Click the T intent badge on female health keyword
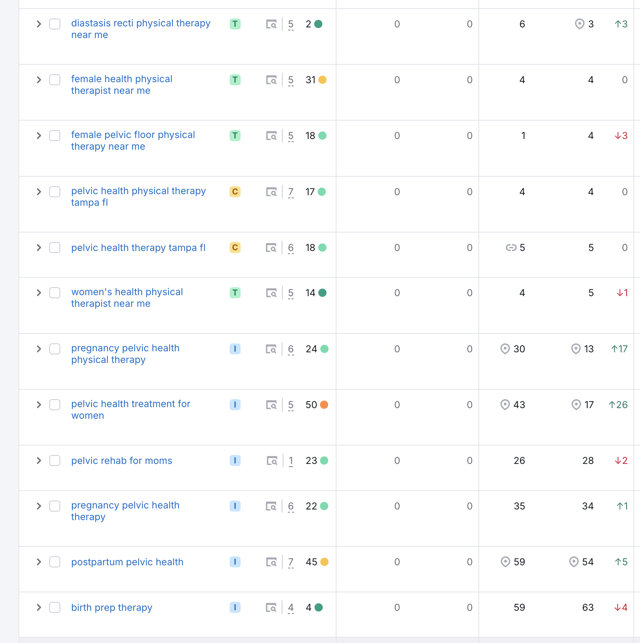This screenshot has height=643, width=640. click(x=235, y=80)
